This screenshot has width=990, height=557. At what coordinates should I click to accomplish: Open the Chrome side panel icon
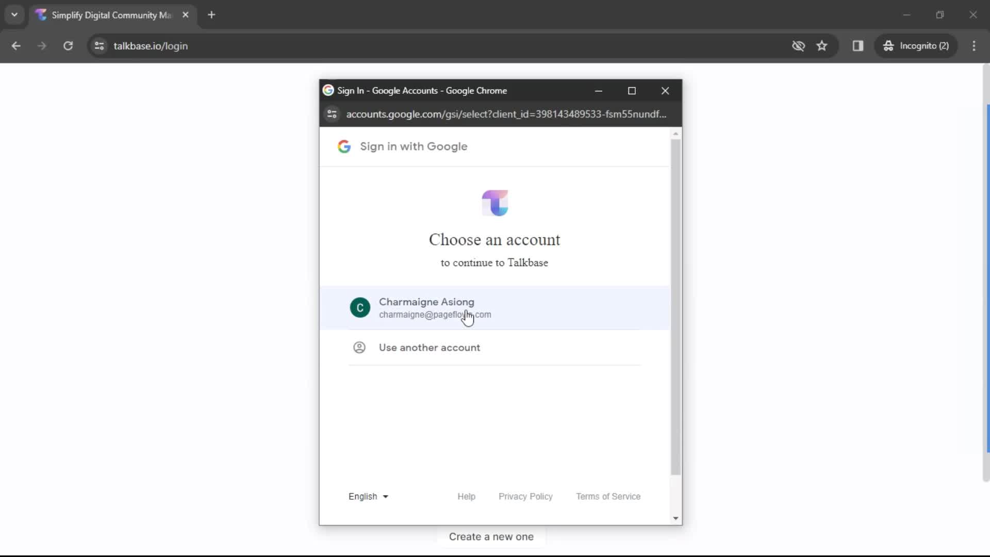(858, 46)
